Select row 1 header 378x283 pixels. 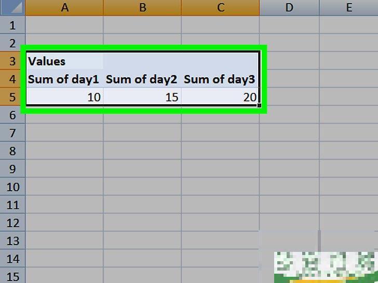point(12,25)
